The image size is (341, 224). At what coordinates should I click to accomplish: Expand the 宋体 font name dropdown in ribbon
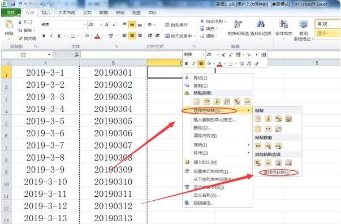(x=85, y=24)
